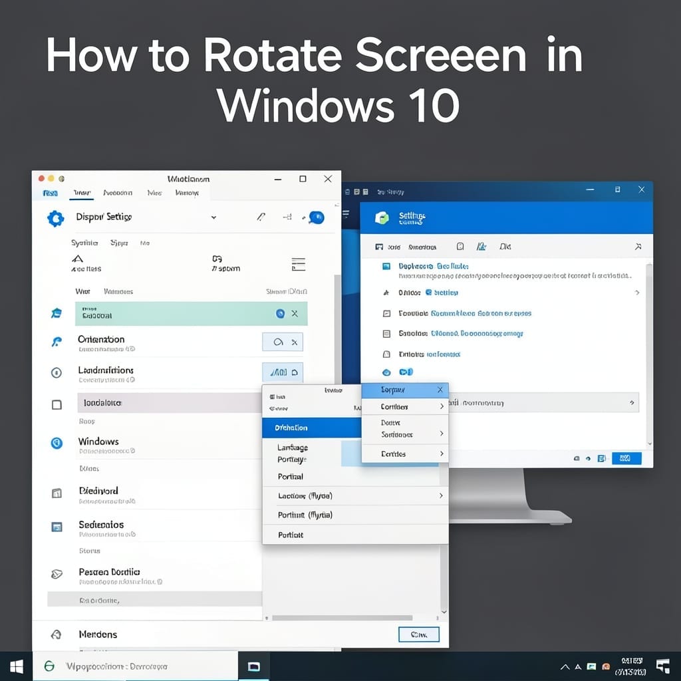Click the pin icon on right window toolbar
The image size is (681, 681).
638,247
